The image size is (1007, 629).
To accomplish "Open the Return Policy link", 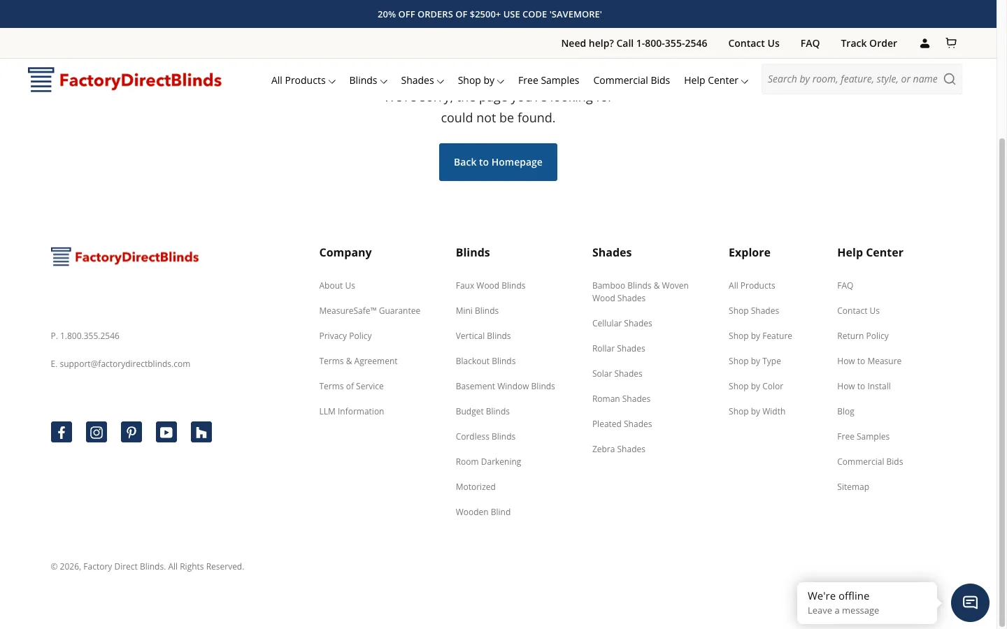I will (863, 336).
